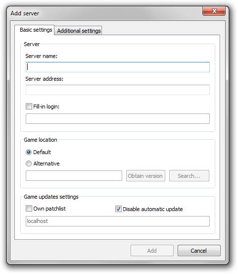Click the alternative game path field
Screen dimensions: 238x274
pos(74,176)
